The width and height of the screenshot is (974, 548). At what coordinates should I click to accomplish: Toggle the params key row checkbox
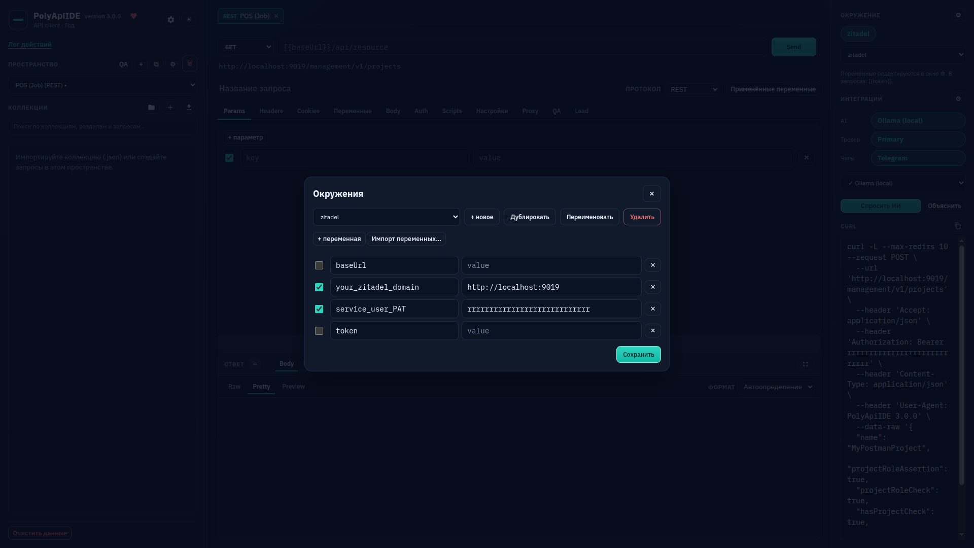point(229,158)
